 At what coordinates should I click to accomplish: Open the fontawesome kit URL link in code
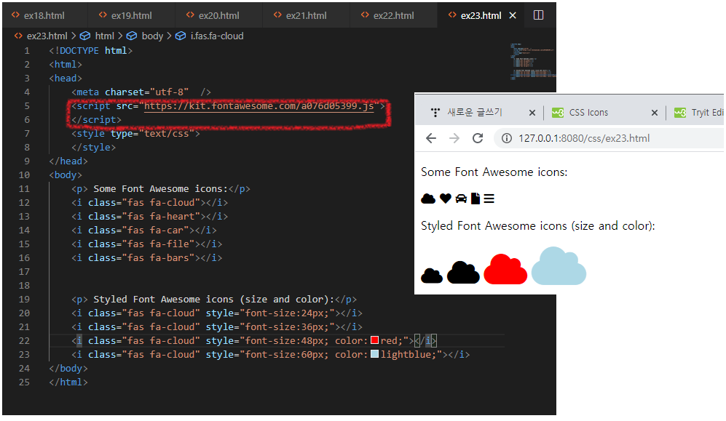[259, 106]
